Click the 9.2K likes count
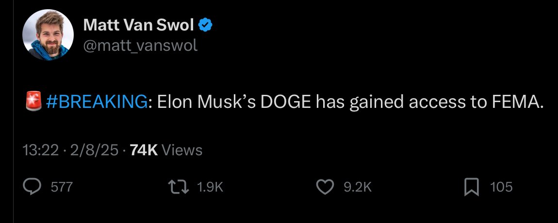The image size is (558, 223). (x=358, y=187)
